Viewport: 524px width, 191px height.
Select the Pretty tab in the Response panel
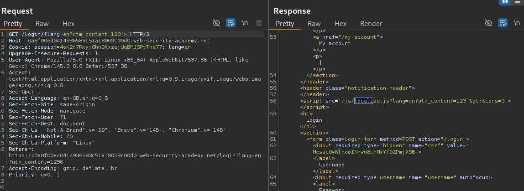pos(285,24)
